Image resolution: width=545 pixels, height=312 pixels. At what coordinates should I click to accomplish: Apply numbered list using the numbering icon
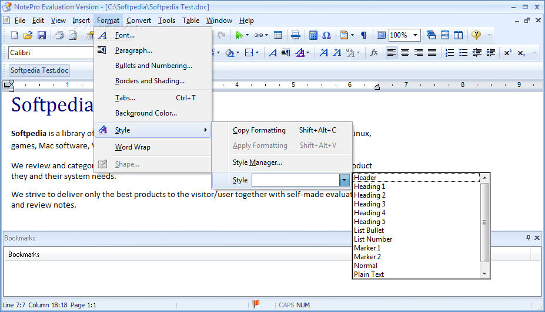click(449, 53)
